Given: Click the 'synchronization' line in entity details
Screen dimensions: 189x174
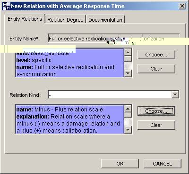Looking at the screenshot, I should point(36,74).
